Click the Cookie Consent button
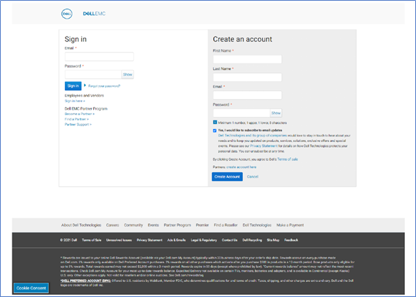This screenshot has height=297, width=416. coord(31,288)
